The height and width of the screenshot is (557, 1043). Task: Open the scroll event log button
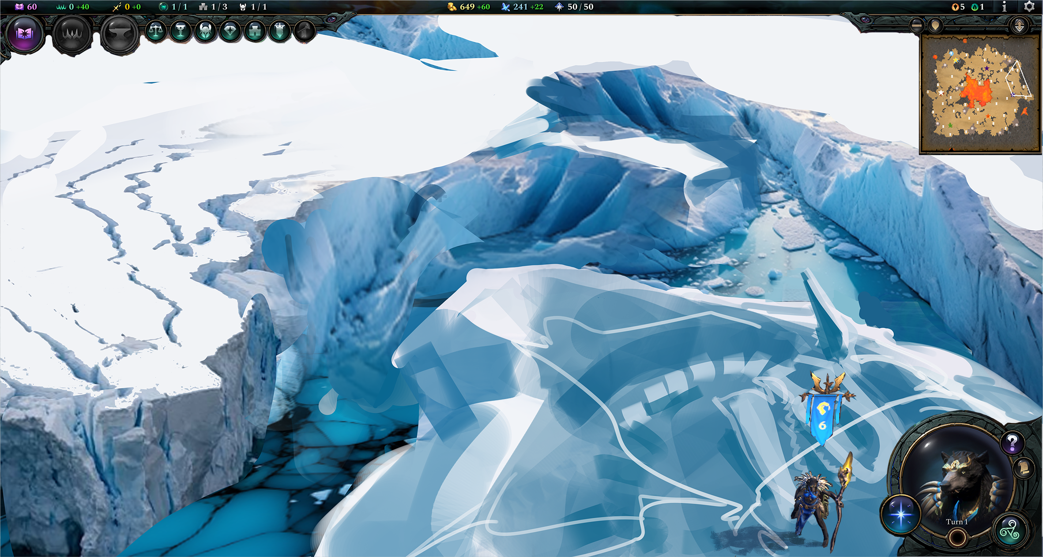1024,467
